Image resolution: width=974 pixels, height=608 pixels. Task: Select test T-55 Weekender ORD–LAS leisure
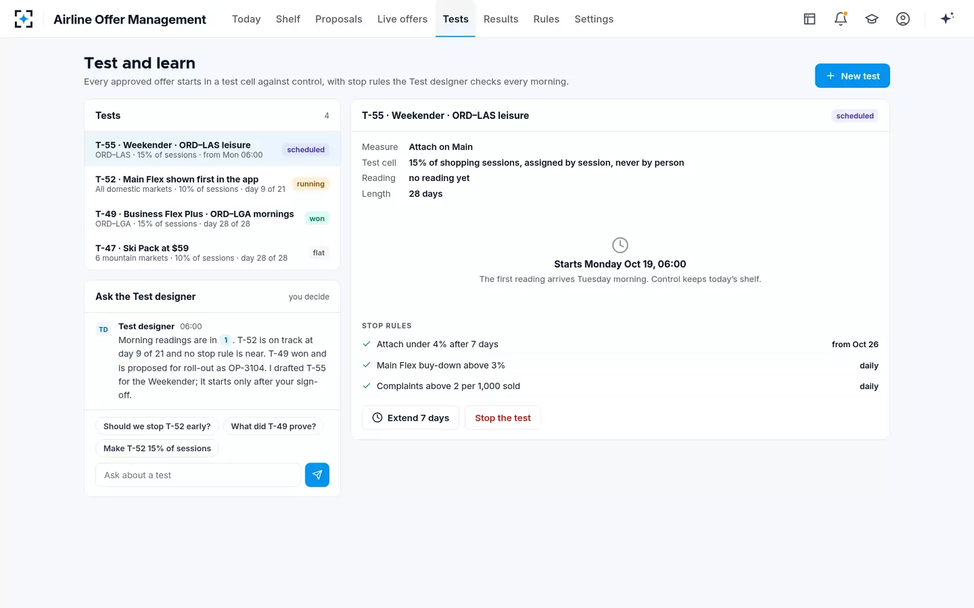pos(212,149)
